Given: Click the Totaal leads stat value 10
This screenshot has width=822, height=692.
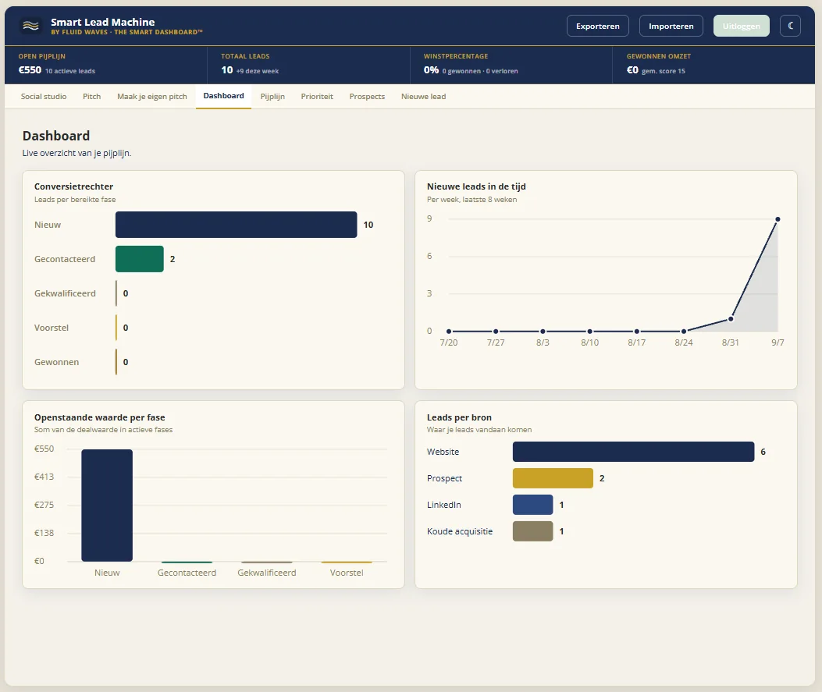Looking at the screenshot, I should tap(227, 69).
